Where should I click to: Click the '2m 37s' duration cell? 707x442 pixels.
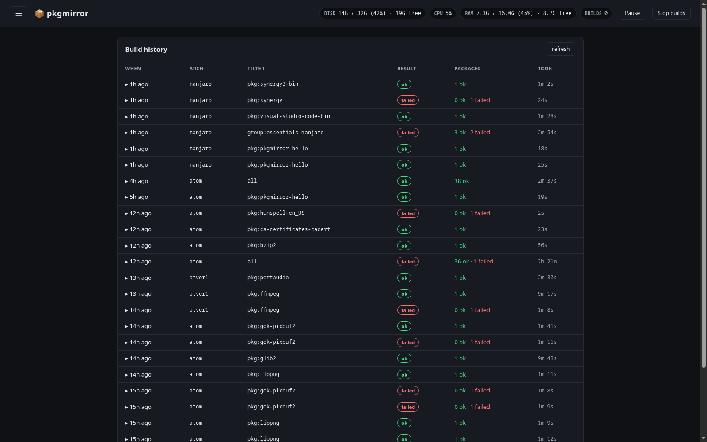(x=547, y=181)
